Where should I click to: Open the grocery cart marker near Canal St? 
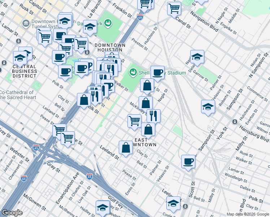(x=174, y=9)
